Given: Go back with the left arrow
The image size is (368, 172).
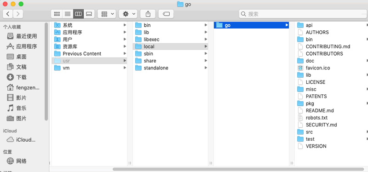Looking at the screenshot, I should (x=8, y=14).
